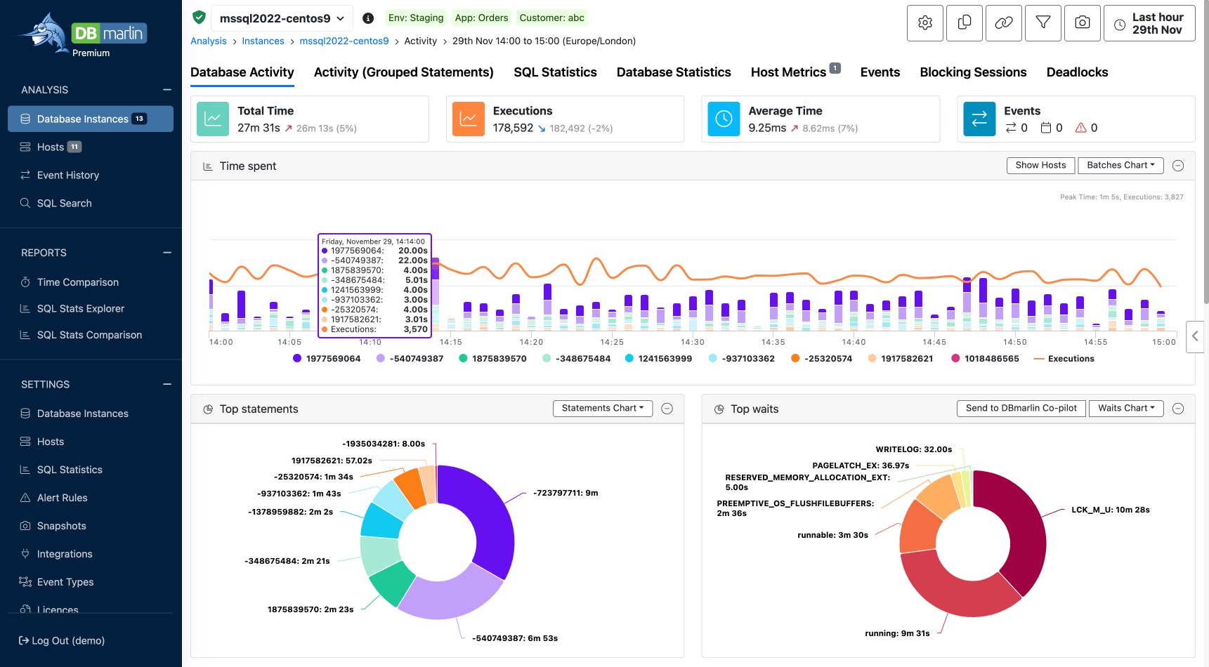Toggle the -937103362 legend series

(742, 359)
